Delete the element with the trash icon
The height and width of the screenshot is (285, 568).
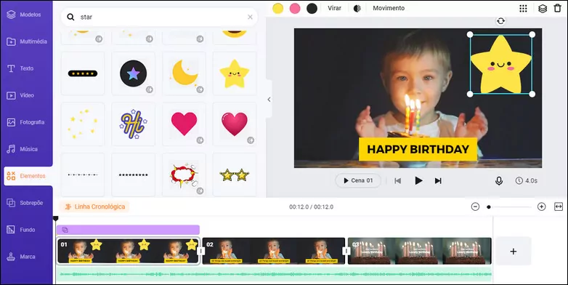(558, 8)
